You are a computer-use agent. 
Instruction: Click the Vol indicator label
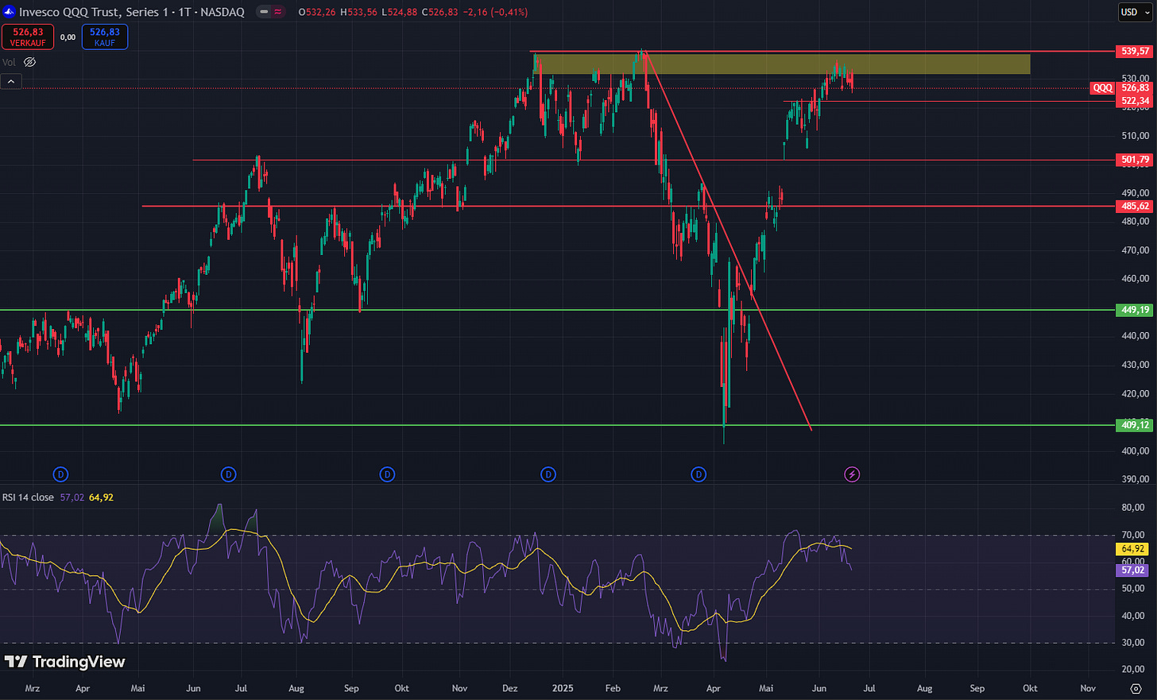coord(9,62)
